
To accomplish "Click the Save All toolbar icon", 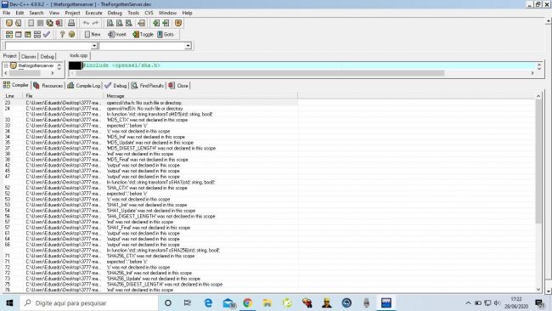I will pos(49,23).
